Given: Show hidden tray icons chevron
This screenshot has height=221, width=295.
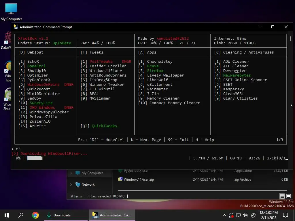Looking at the screenshot, I should point(224,215).
